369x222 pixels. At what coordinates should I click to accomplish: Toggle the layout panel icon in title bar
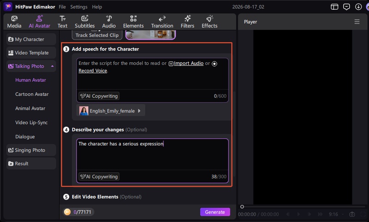click(x=334, y=7)
